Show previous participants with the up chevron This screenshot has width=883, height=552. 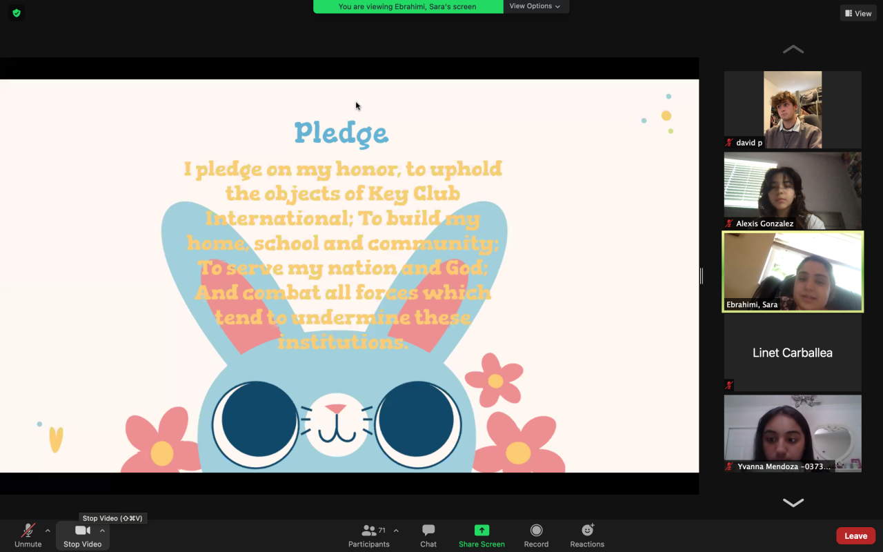[793, 50]
